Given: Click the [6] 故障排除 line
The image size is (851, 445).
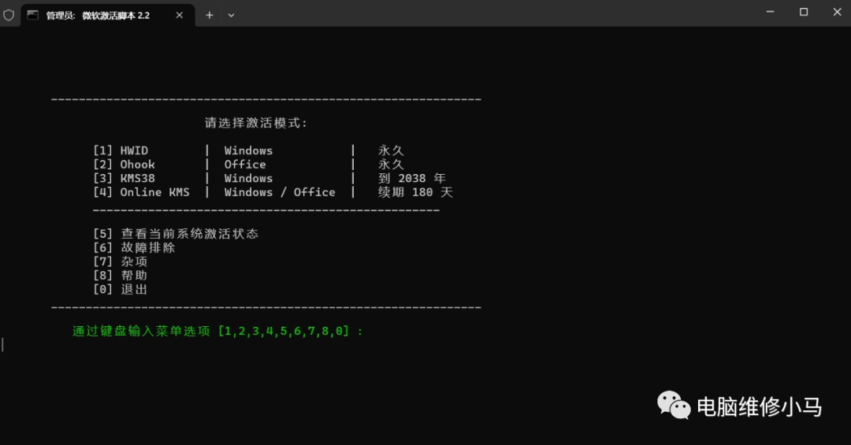Looking at the screenshot, I should 134,247.
